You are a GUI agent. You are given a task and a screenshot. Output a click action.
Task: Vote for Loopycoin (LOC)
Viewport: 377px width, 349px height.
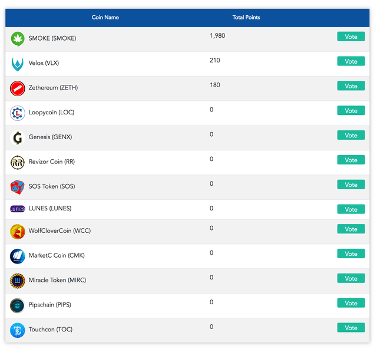point(351,110)
